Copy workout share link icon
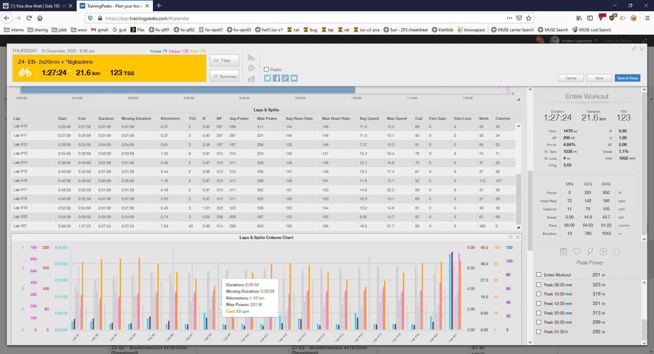 [x=285, y=78]
